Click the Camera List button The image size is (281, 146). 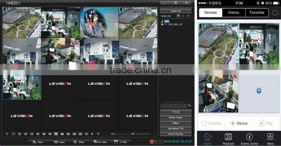[x=175, y=11]
